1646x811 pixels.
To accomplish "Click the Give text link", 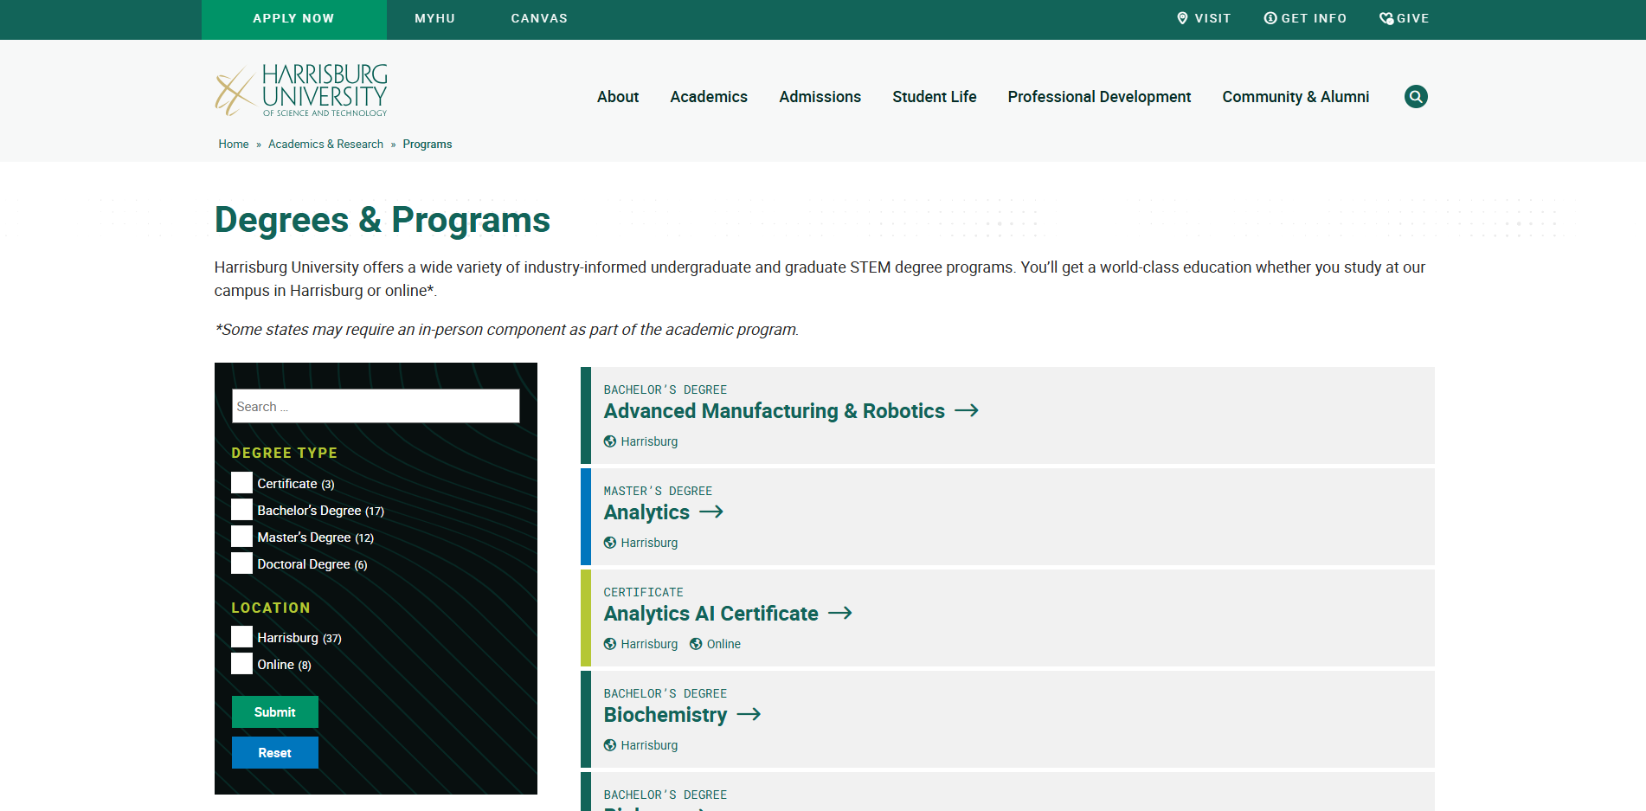I will [x=1412, y=18].
